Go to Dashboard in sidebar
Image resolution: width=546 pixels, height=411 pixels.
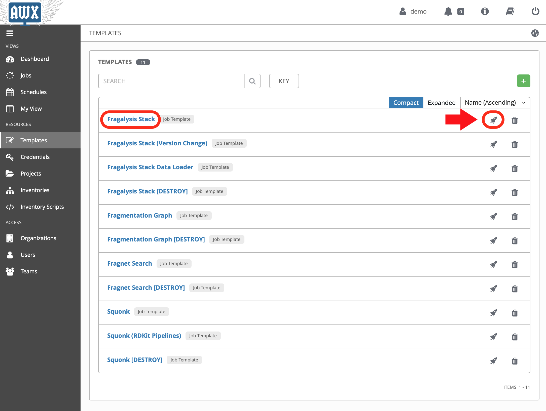point(40,59)
